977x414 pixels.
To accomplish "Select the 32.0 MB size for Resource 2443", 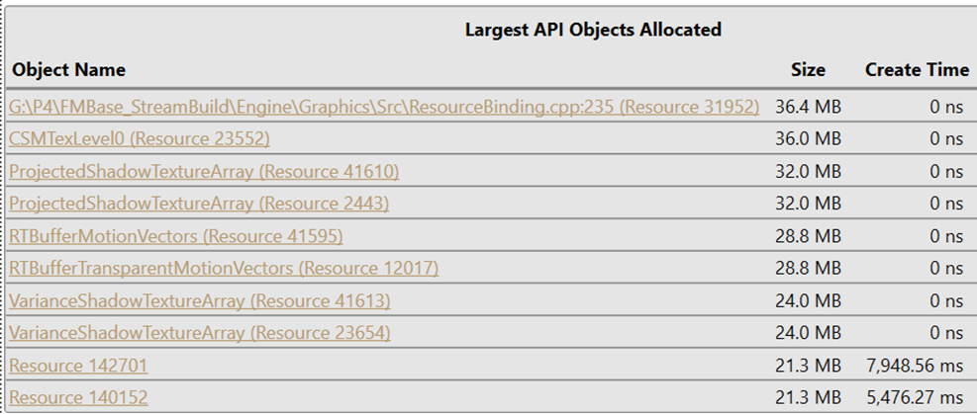I will tap(808, 204).
